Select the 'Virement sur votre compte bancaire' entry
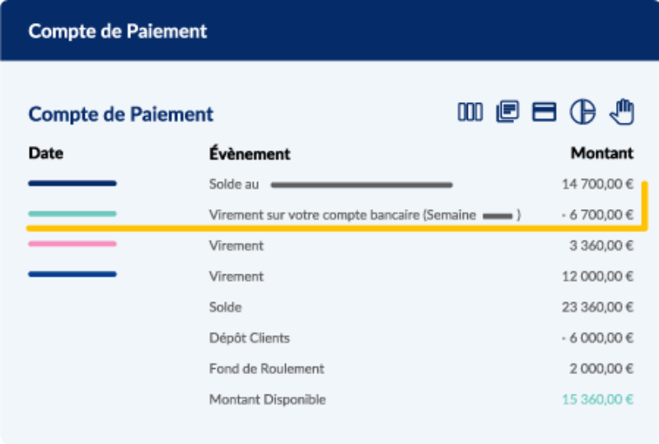Viewport: 659px width, 444px height. point(342,215)
